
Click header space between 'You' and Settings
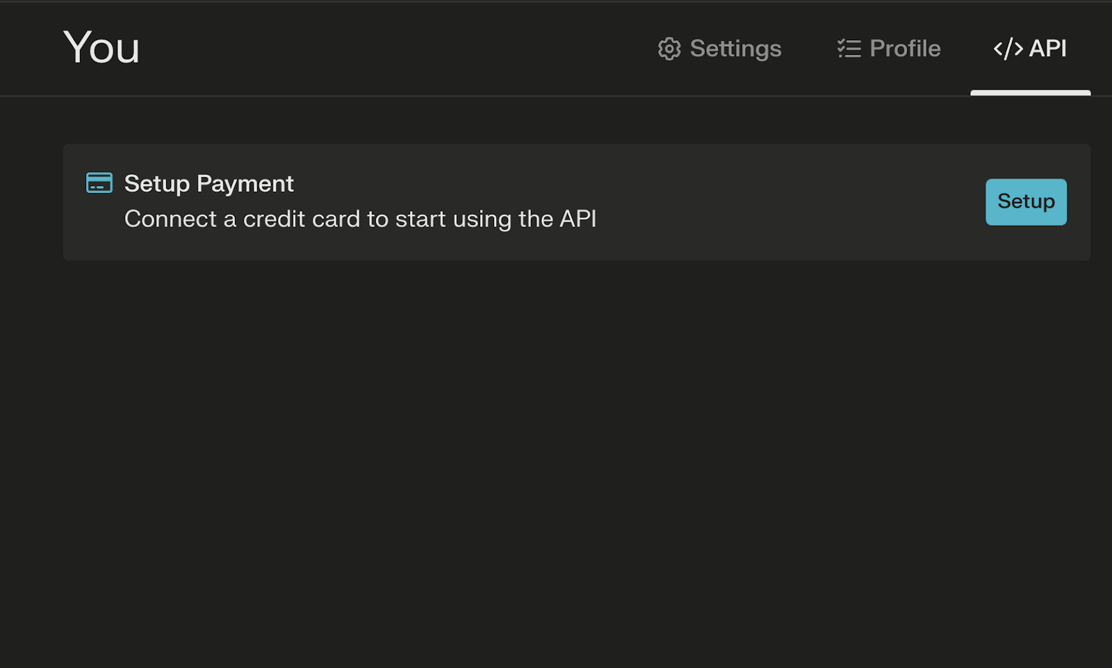[396, 48]
